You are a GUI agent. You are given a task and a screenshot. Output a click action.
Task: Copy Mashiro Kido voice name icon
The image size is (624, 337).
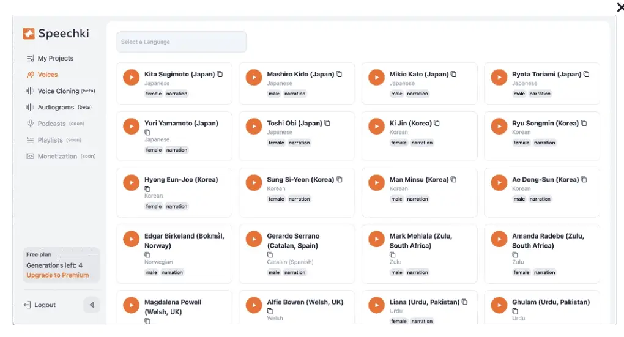(x=339, y=74)
